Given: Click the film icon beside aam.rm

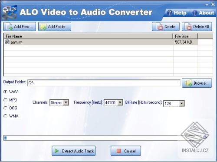Looking at the screenshot, I should click(x=7, y=42).
